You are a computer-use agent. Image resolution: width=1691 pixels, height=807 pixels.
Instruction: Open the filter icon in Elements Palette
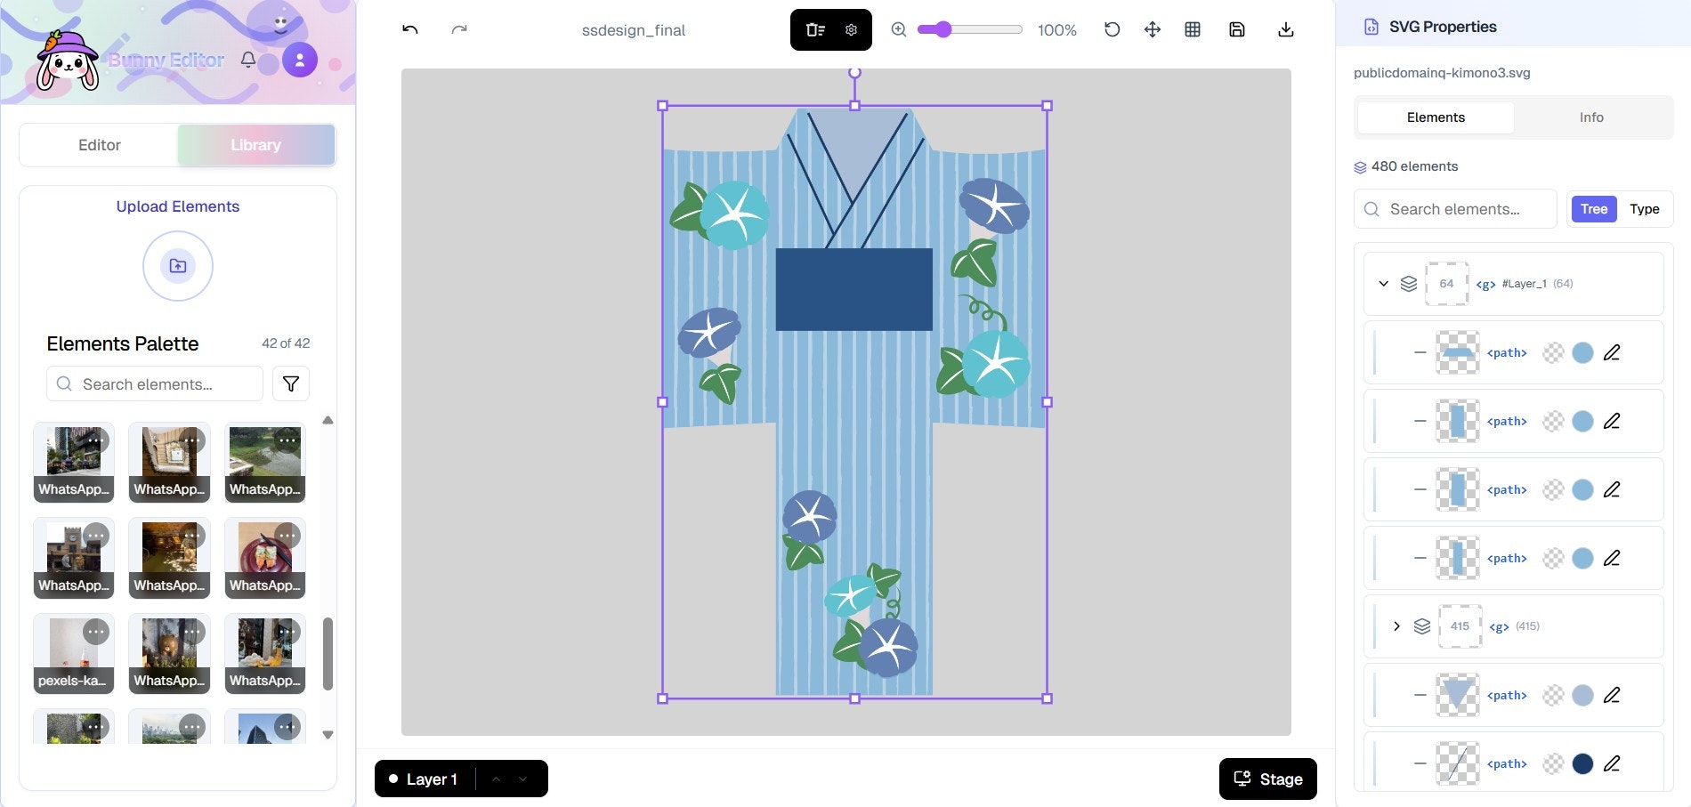point(291,383)
